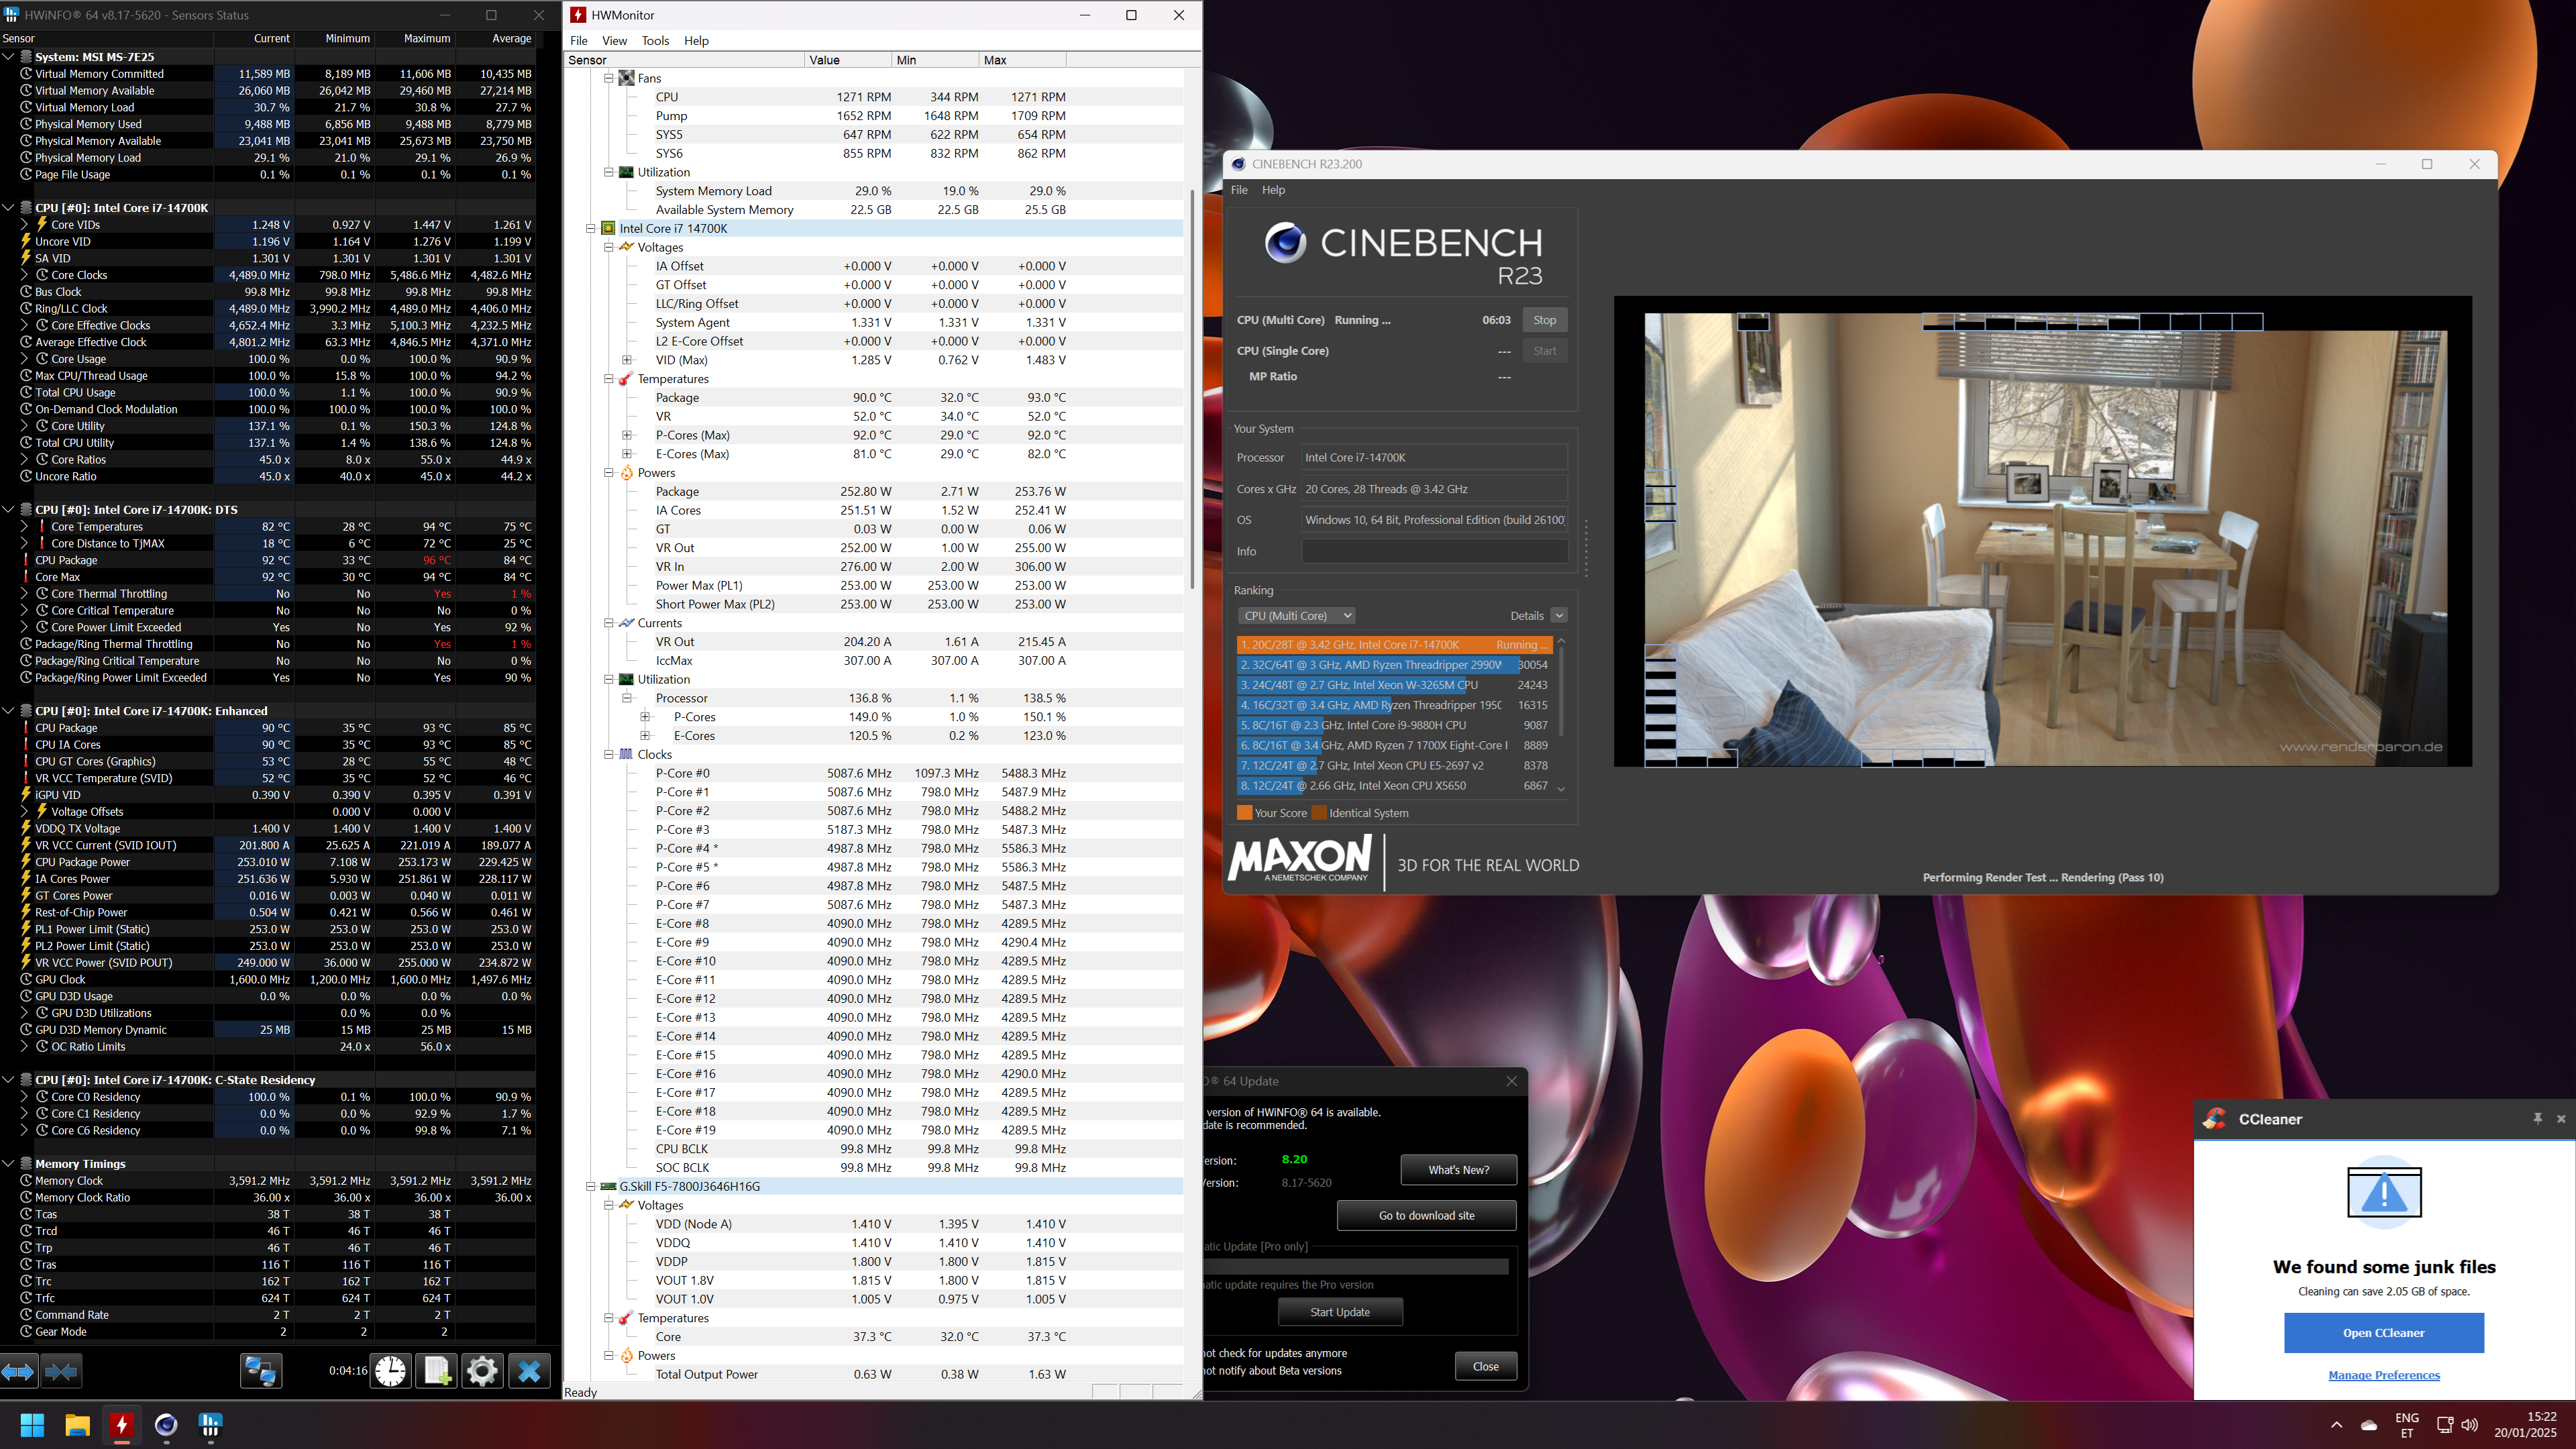
Task: Toggle 'not check for updates anymore' option
Action: [1275, 1353]
